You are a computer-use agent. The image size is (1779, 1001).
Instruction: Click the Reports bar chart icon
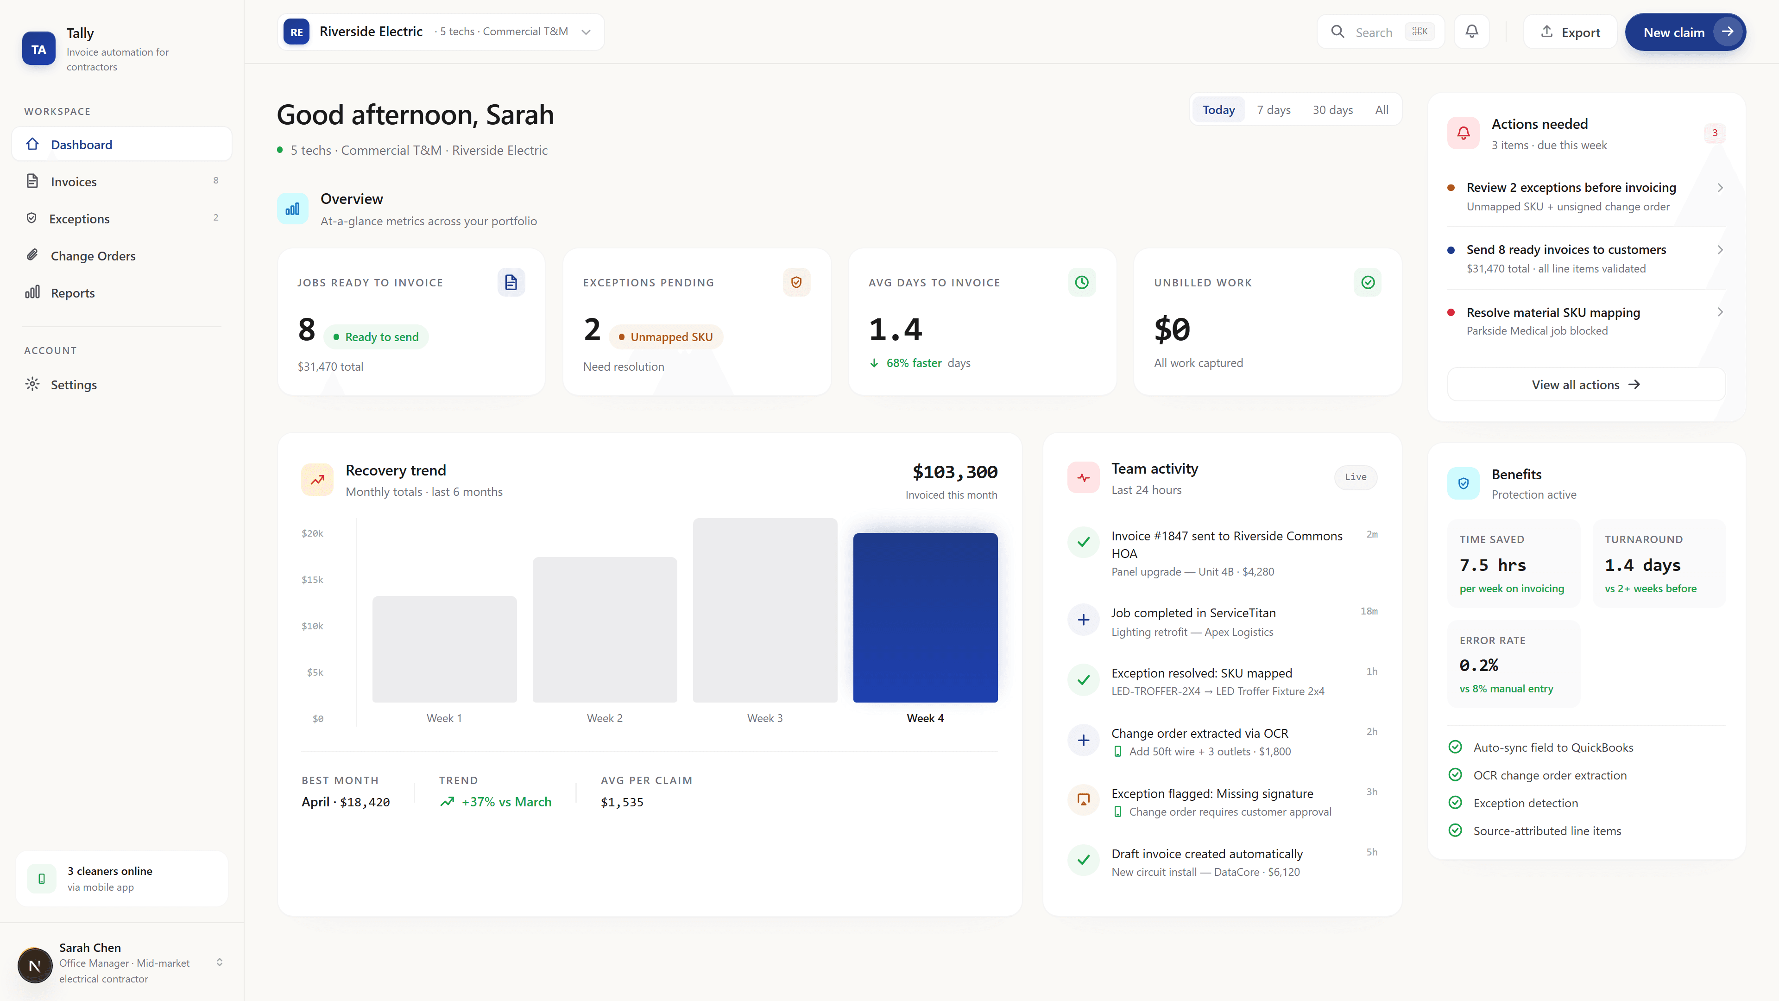tap(32, 292)
